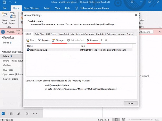This screenshot has height=121, width=162.
Task: Click Change account button
Action: (59, 40)
